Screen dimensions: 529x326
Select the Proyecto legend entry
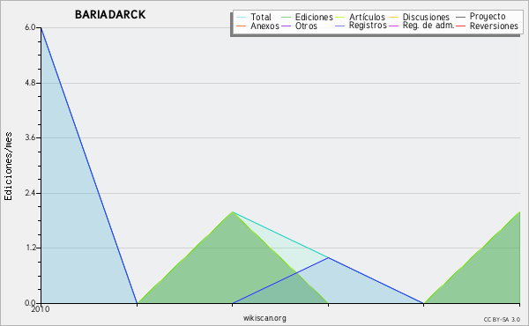(488, 16)
